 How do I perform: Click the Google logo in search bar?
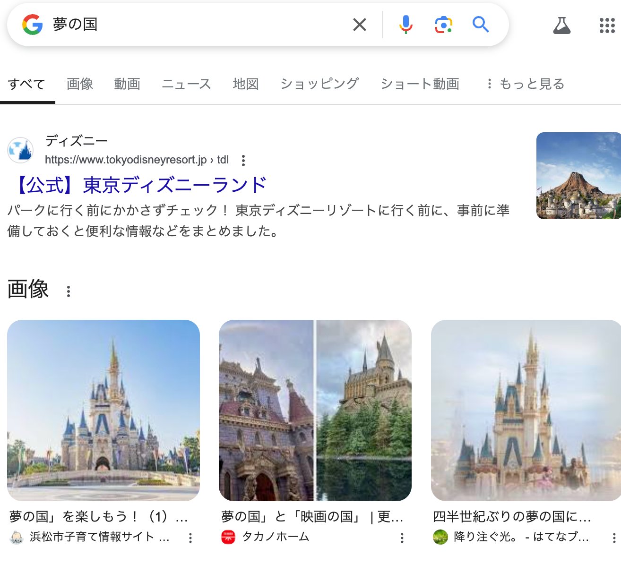click(x=33, y=25)
